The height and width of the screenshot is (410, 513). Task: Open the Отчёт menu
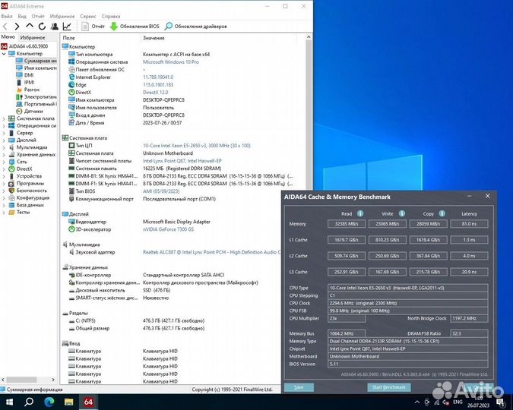(x=38, y=16)
